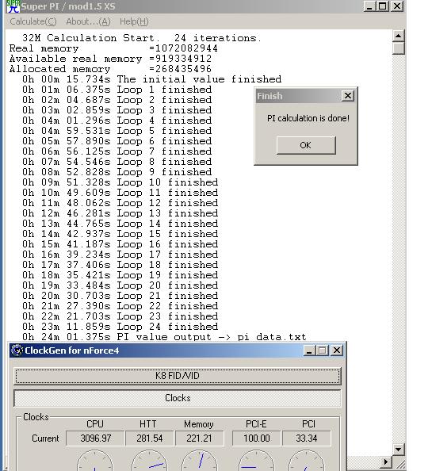
Task: Open the Calculate(C) menu
Action: (33, 21)
